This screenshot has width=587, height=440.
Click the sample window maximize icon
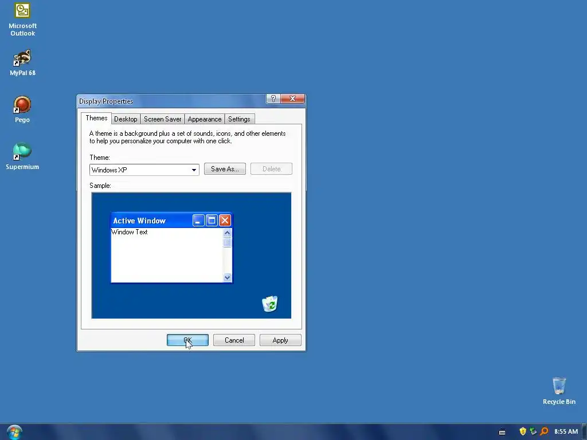point(212,221)
